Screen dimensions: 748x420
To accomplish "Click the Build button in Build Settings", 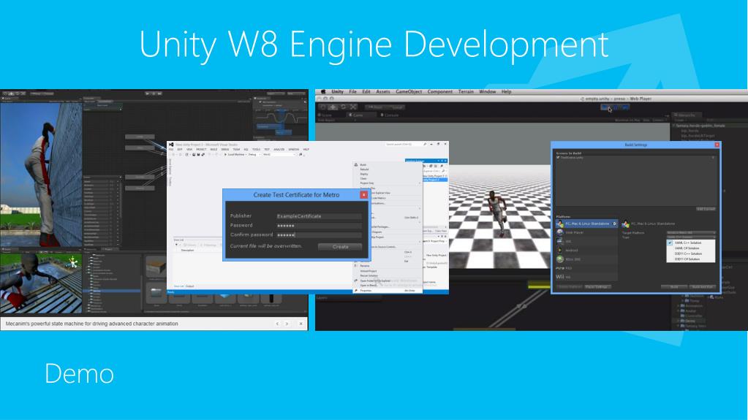I will tap(674, 287).
